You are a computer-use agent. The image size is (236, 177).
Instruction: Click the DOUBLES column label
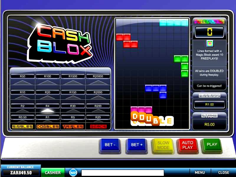click(48, 127)
